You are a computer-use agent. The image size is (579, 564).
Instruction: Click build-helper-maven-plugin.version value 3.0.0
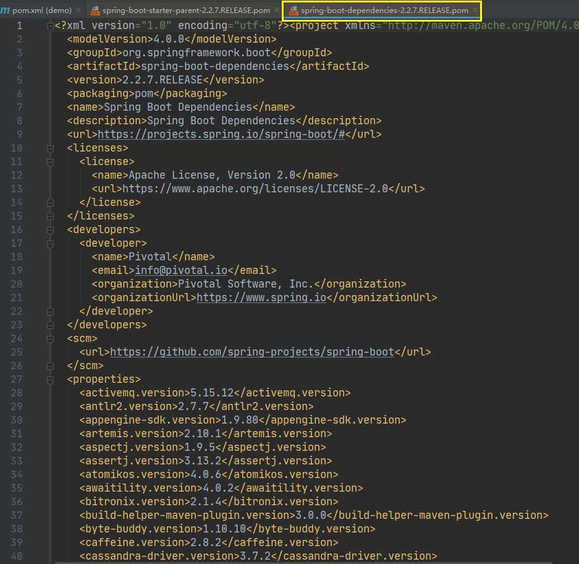(311, 515)
